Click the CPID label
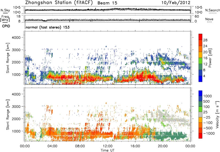 pos(6,26)
